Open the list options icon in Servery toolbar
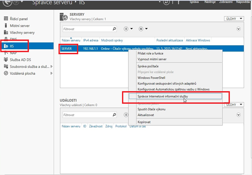 (x=126, y=29)
